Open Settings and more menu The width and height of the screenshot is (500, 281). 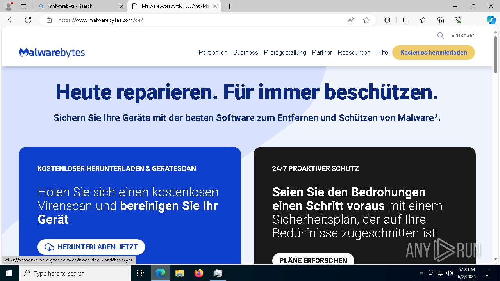tap(475, 20)
